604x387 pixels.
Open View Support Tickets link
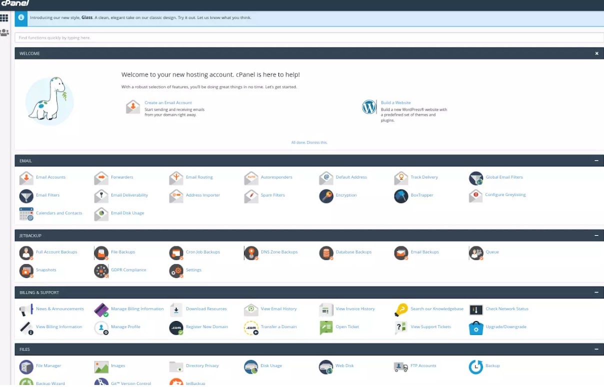[430, 327]
